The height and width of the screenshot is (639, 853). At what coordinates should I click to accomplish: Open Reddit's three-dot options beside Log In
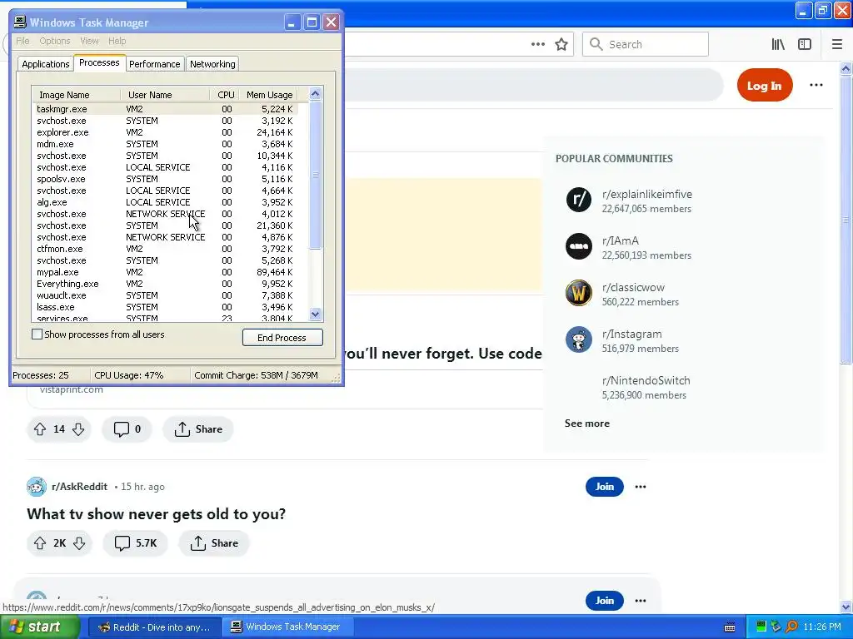click(816, 85)
